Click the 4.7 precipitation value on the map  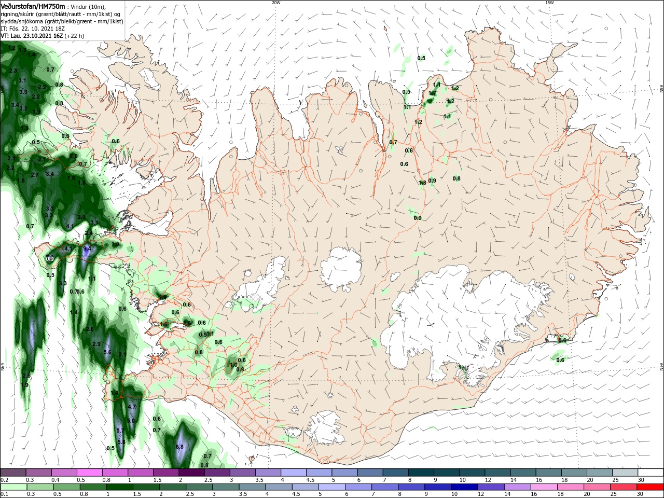(132, 407)
